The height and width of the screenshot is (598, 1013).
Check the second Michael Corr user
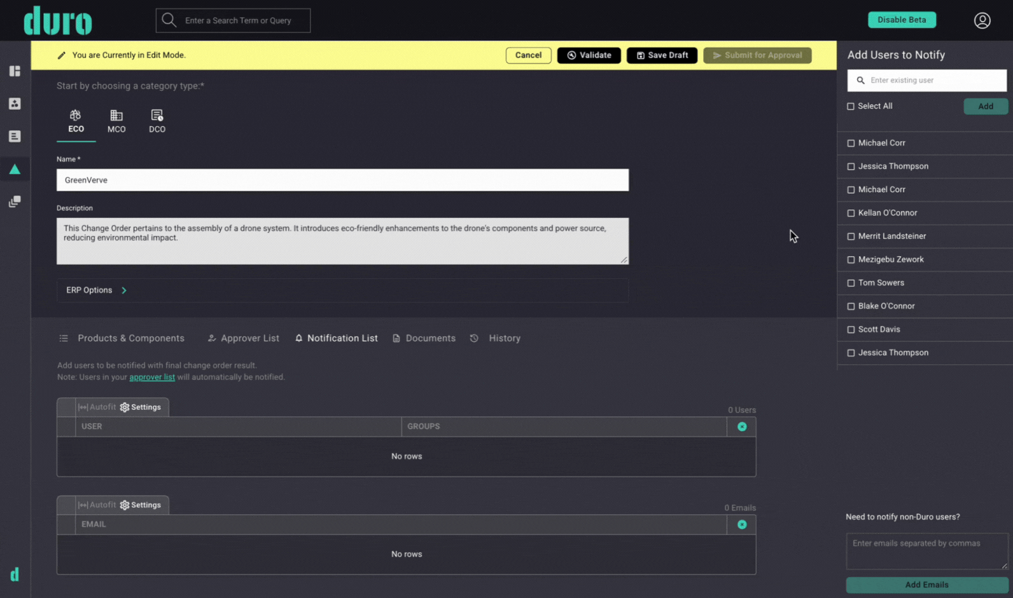pos(851,190)
